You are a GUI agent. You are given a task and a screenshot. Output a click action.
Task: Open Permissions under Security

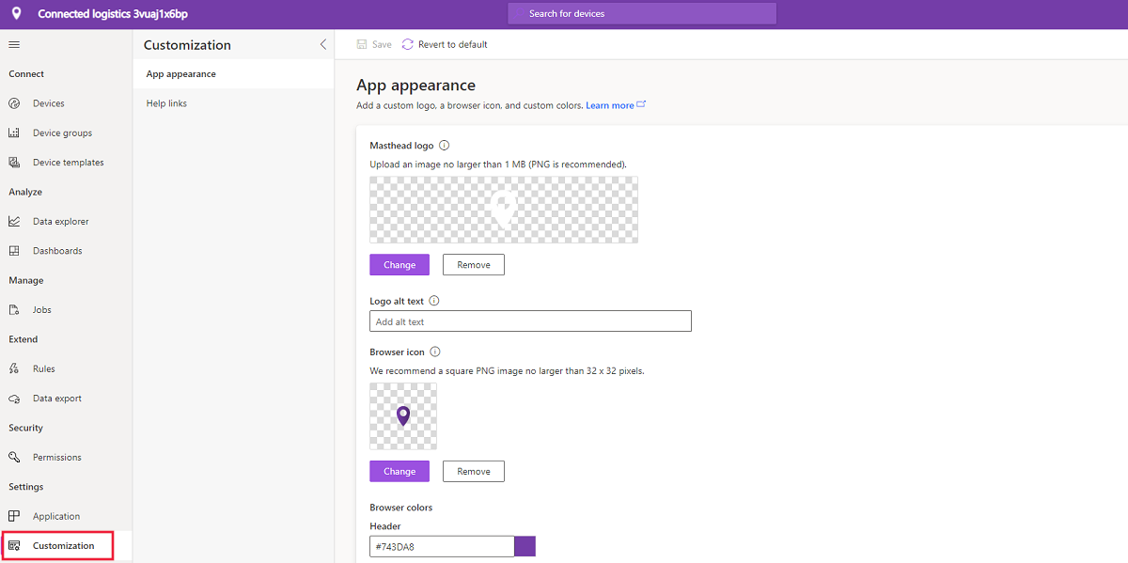tap(57, 458)
